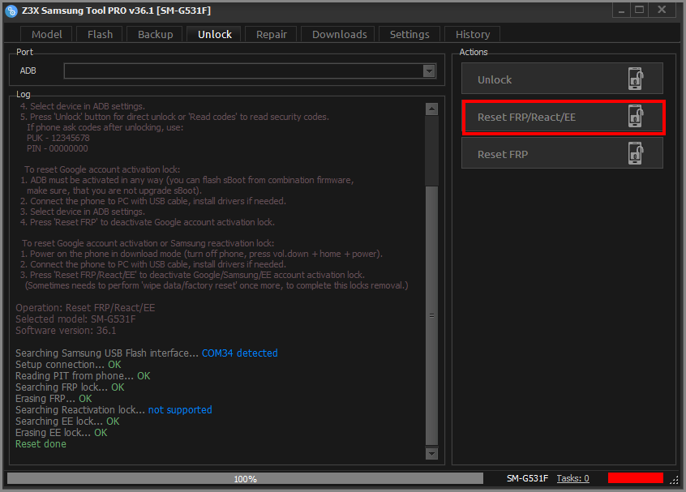This screenshot has width=686, height=492.
Task: Click the 'not supported' log text
Action: [180, 410]
